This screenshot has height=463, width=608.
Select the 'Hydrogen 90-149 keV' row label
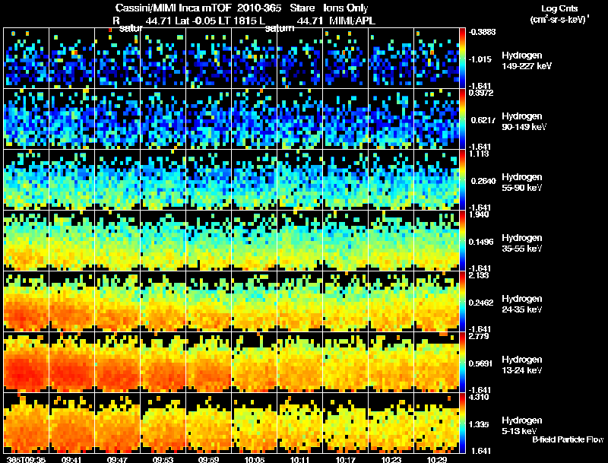tap(524, 122)
